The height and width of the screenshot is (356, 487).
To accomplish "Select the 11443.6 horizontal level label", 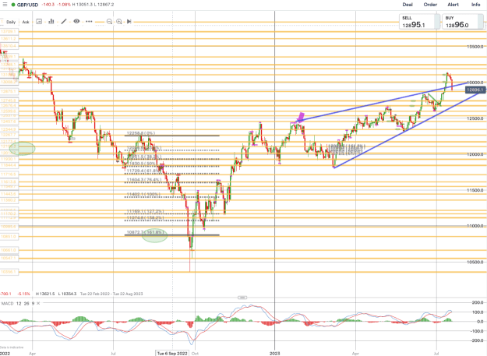I will 9,194.
